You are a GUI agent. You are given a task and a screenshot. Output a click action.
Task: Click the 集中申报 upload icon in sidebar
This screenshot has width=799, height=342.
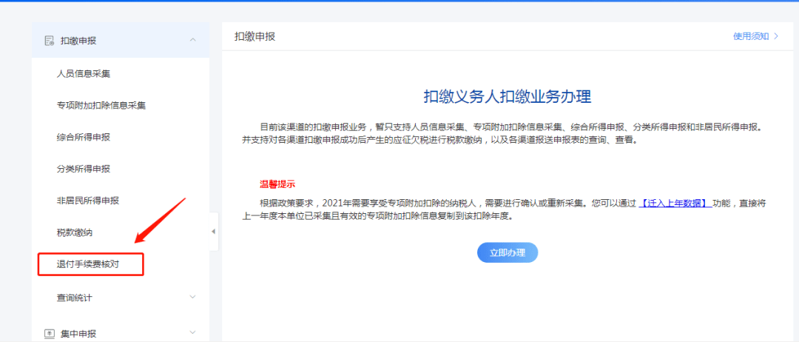tap(50, 334)
